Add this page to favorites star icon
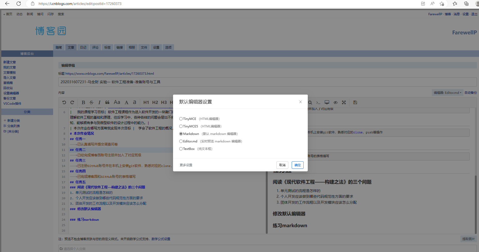 pos(442,4)
